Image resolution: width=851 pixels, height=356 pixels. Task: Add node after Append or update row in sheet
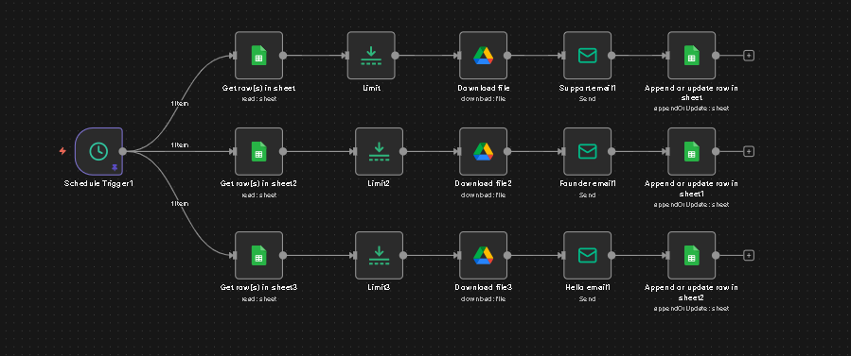coord(749,55)
